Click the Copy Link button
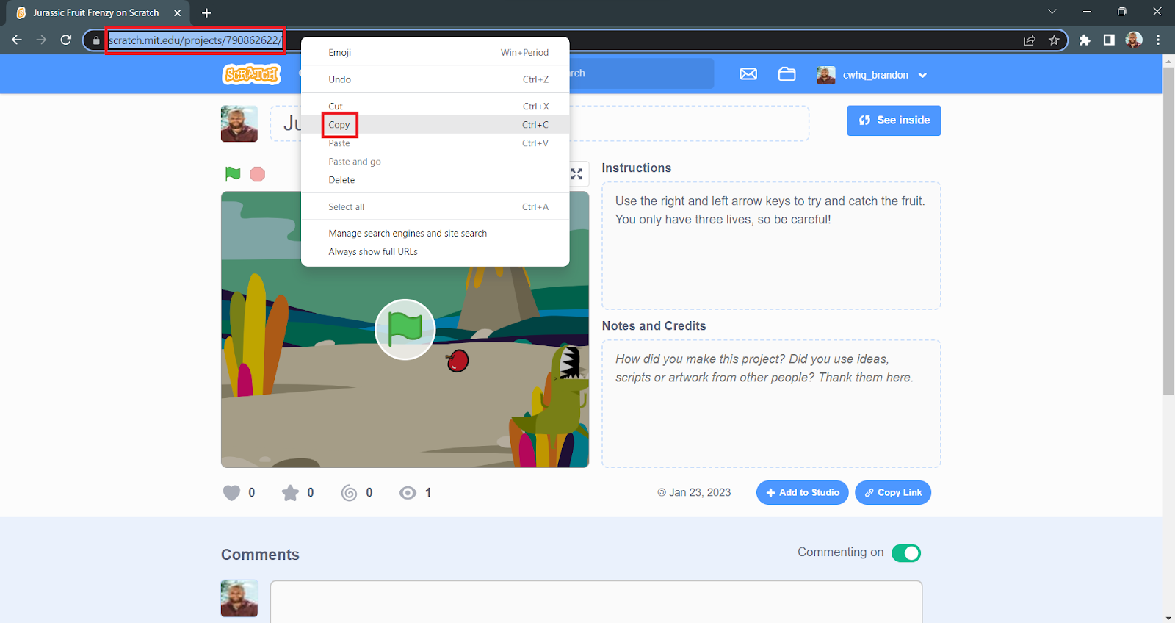This screenshot has height=623, width=1175. point(893,492)
